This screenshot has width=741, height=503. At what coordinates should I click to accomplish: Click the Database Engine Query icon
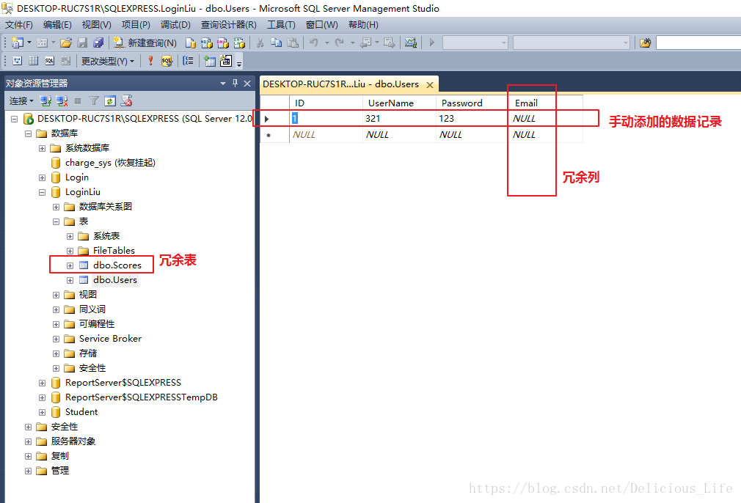point(191,43)
